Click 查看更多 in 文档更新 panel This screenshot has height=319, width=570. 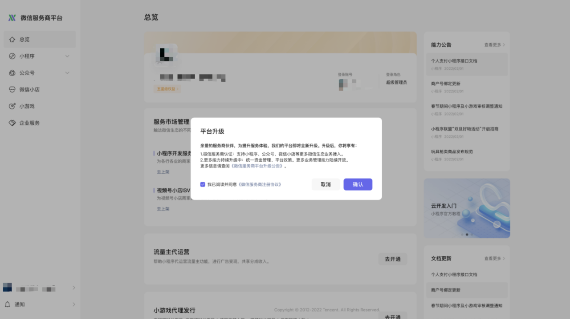pos(495,259)
